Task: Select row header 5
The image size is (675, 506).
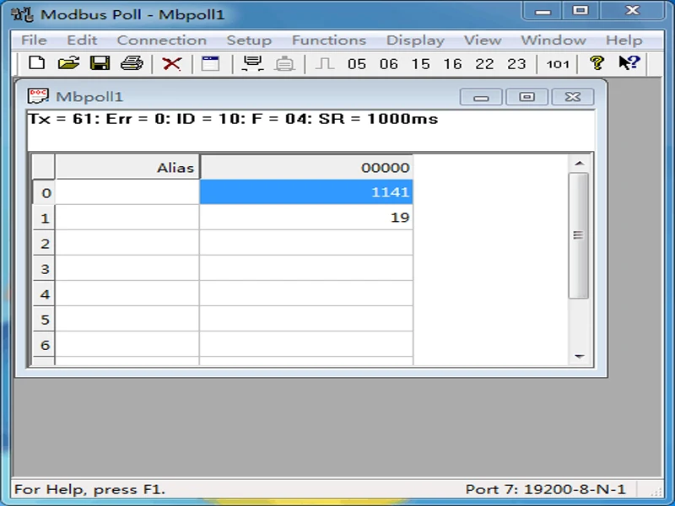Action: (45, 320)
